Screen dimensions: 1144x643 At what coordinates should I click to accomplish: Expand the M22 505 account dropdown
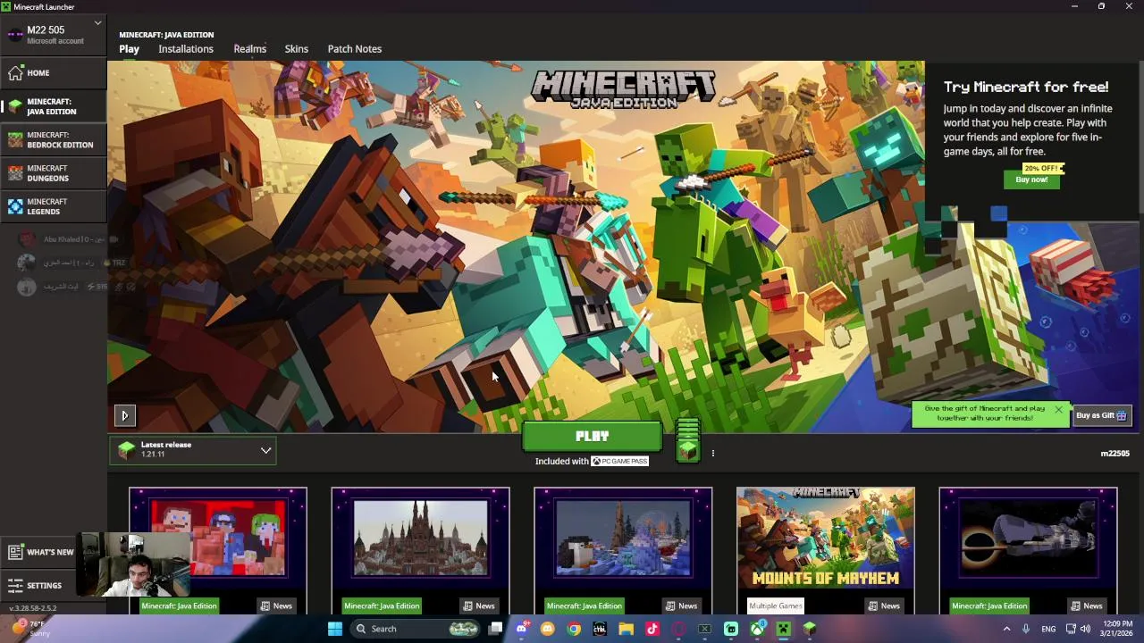point(97,22)
